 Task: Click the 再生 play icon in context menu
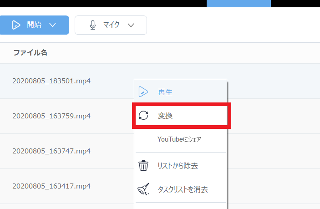coord(143,92)
